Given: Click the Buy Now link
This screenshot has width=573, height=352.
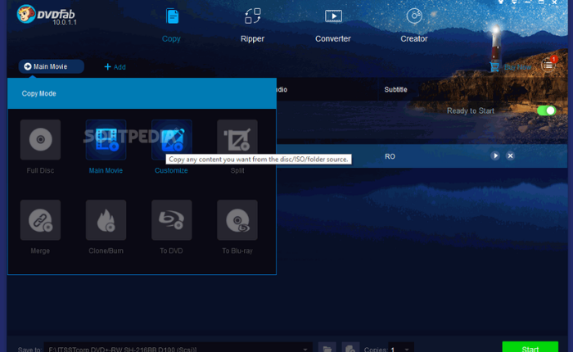Looking at the screenshot, I should coord(511,67).
